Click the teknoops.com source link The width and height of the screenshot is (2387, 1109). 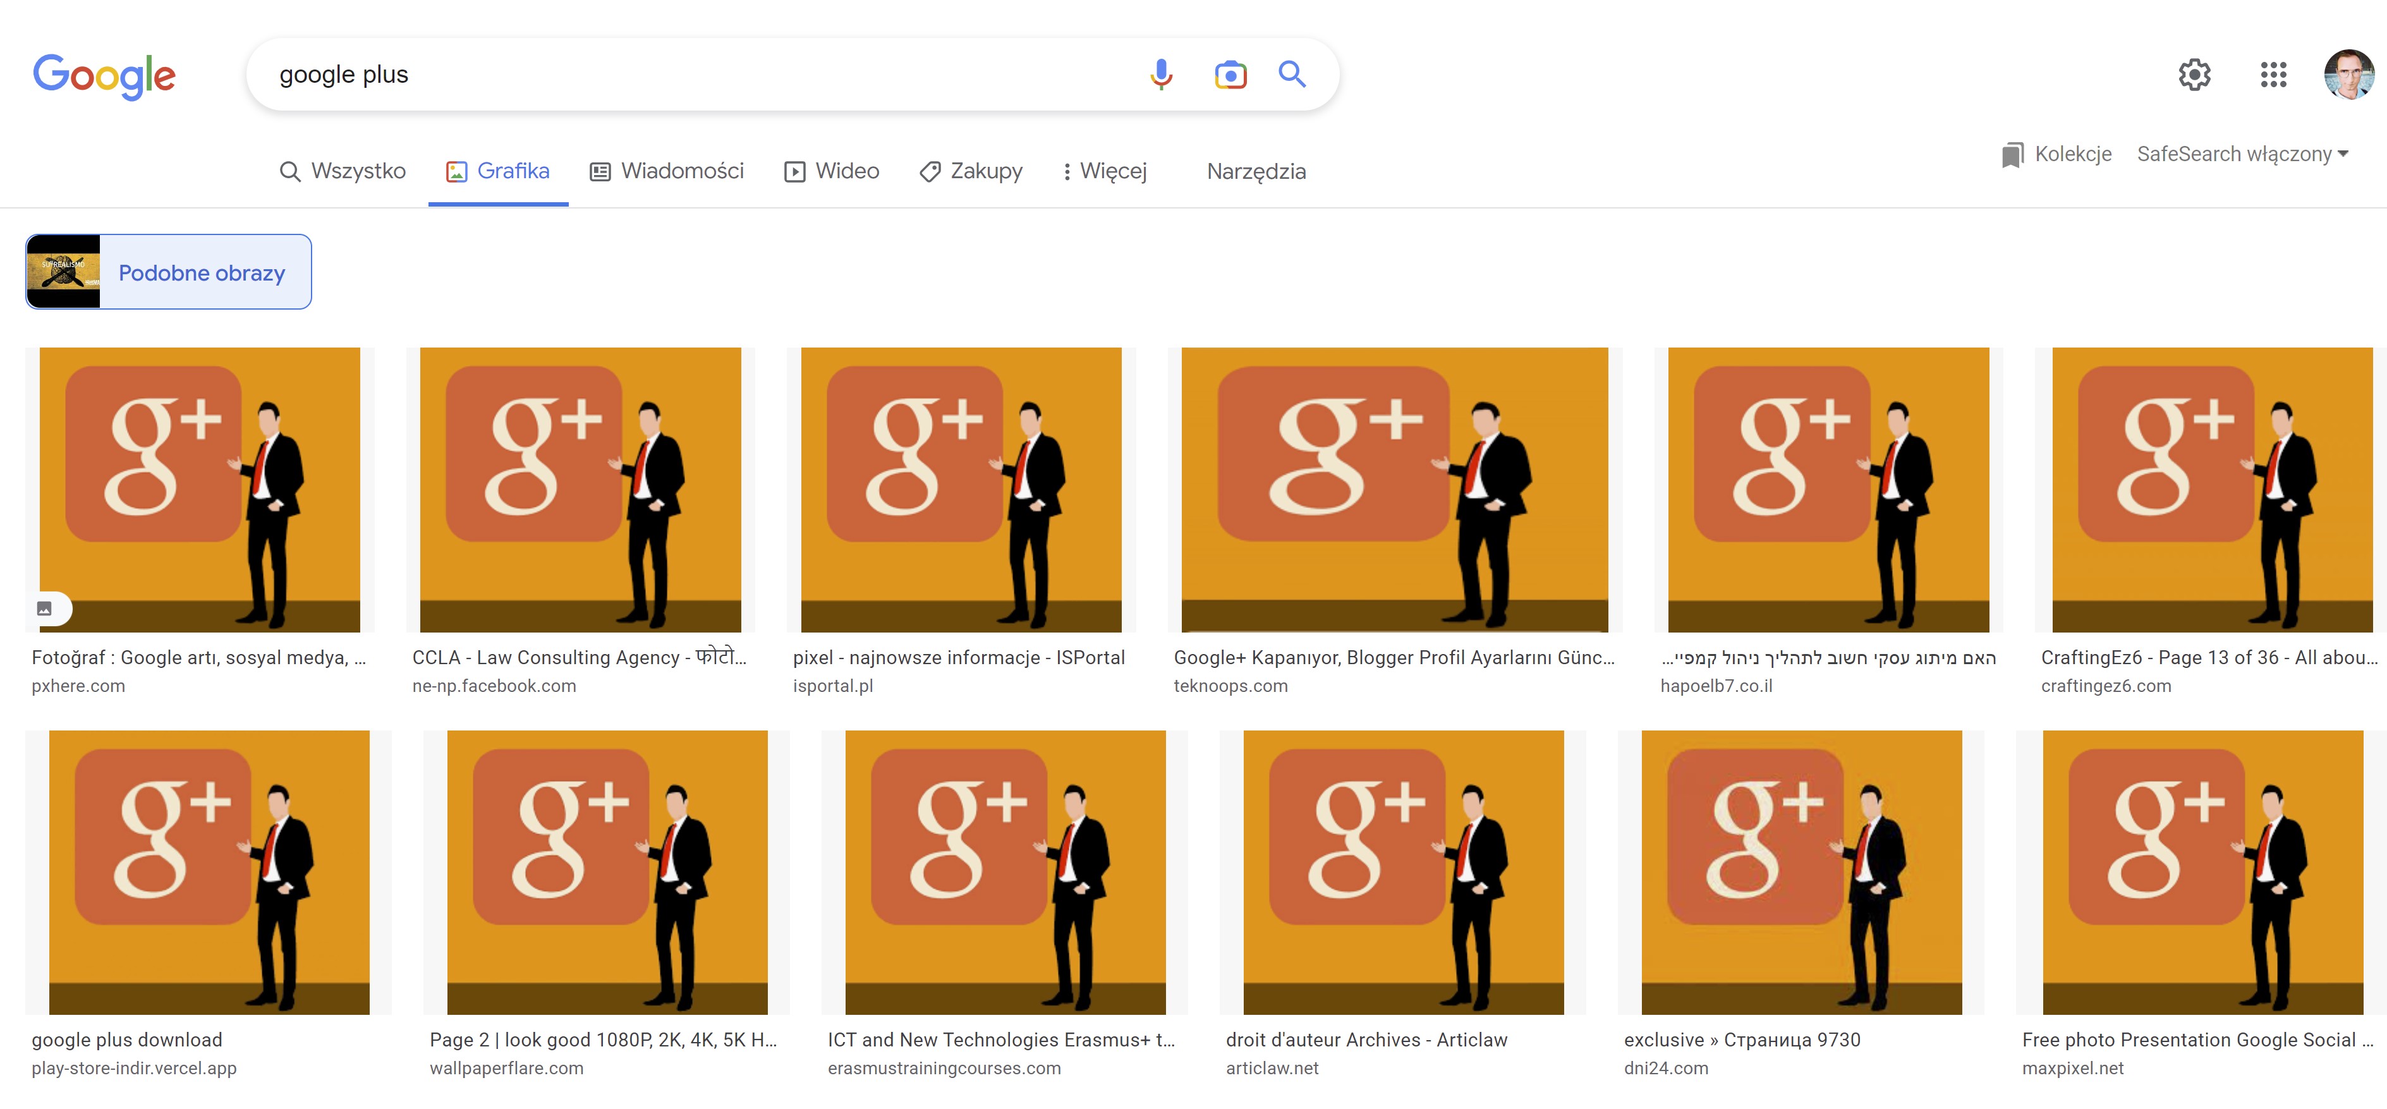(1230, 686)
